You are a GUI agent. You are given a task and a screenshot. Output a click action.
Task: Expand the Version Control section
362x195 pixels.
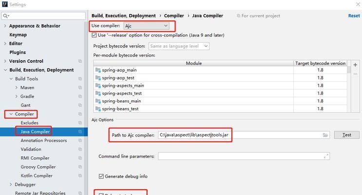5,61
